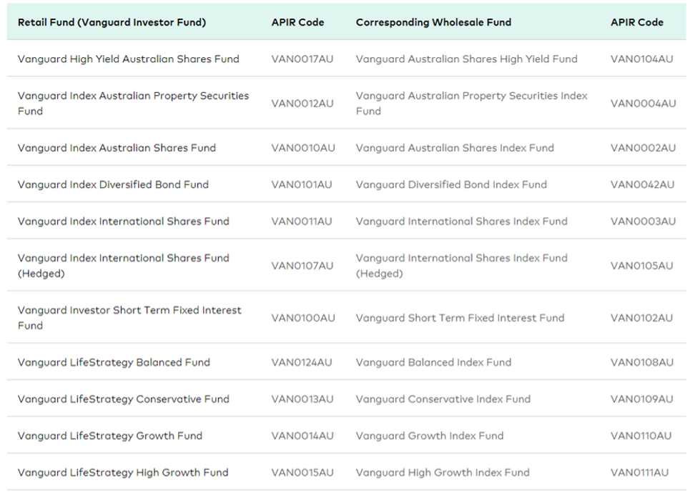Image resolution: width=700 pixels, height=495 pixels.
Task: Click 'Vanguard Index Australian Shares Fund' retail cell
Action: (x=117, y=148)
